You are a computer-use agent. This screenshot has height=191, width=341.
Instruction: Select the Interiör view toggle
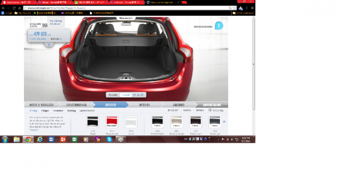(x=126, y=95)
